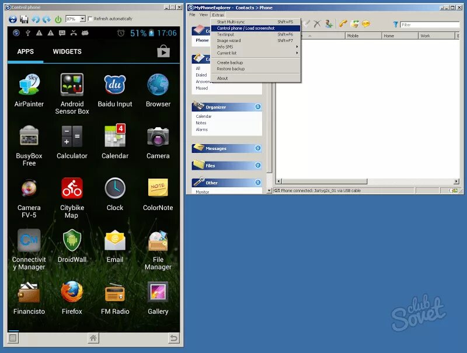The width and height of the screenshot is (467, 353).
Task: Close the Extras menu via its title
Action: click(218, 15)
